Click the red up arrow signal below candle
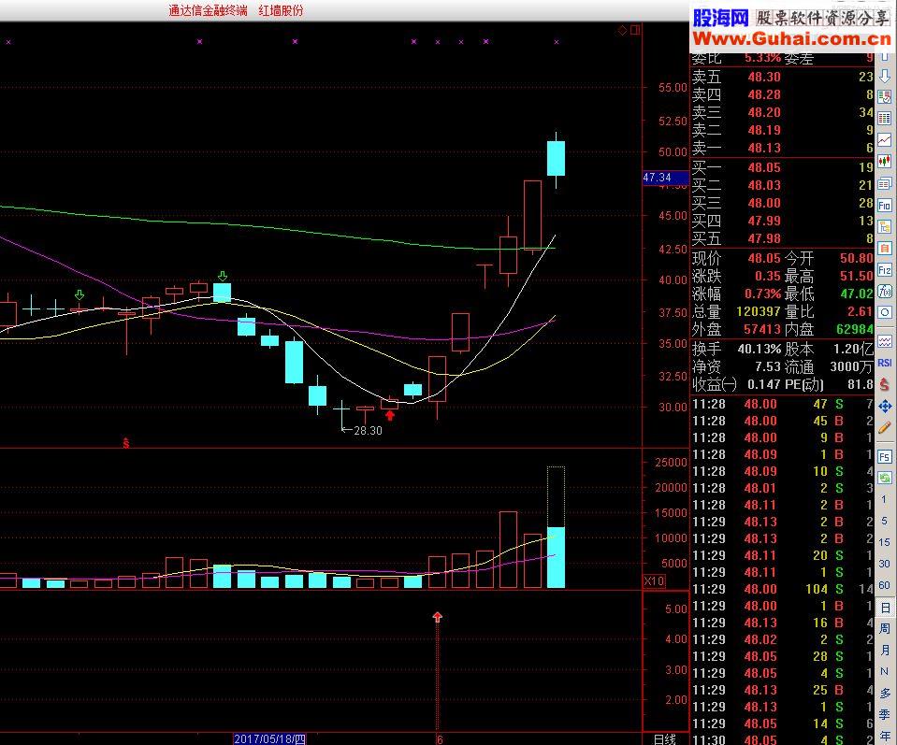 [x=390, y=415]
